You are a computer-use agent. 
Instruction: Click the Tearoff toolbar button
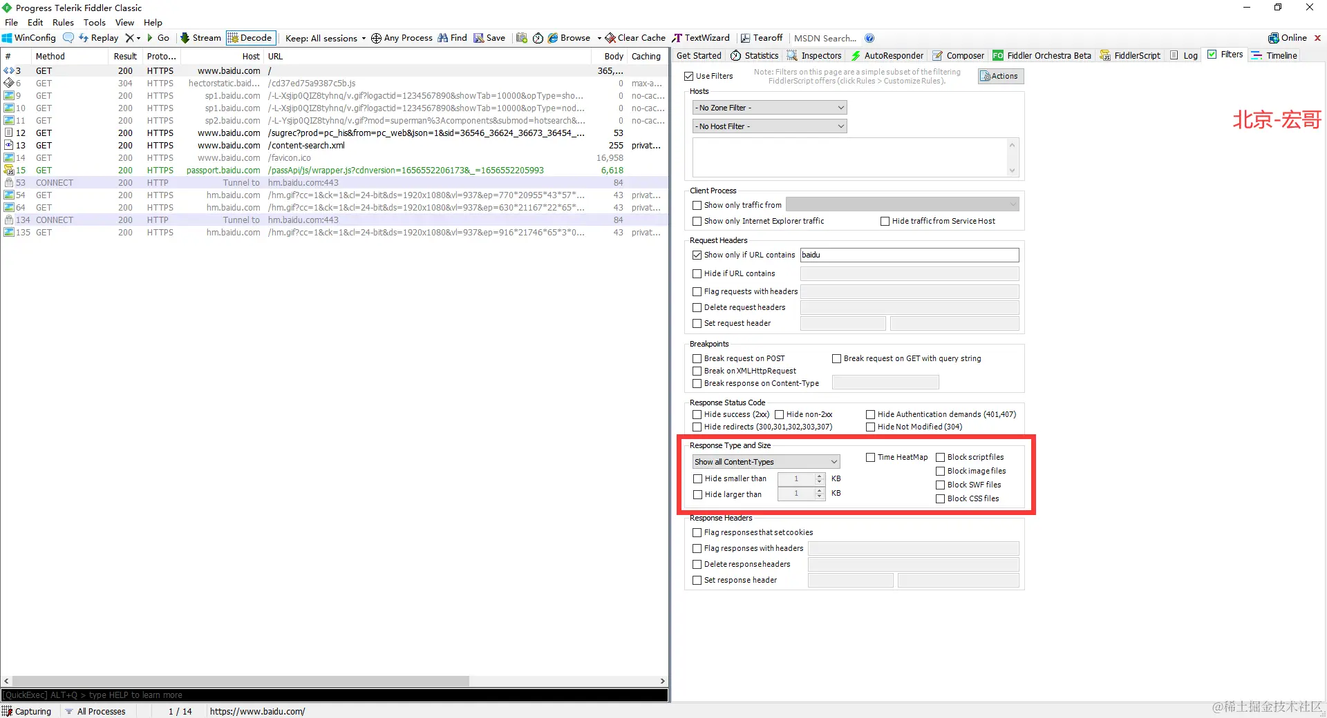pyautogui.click(x=762, y=38)
